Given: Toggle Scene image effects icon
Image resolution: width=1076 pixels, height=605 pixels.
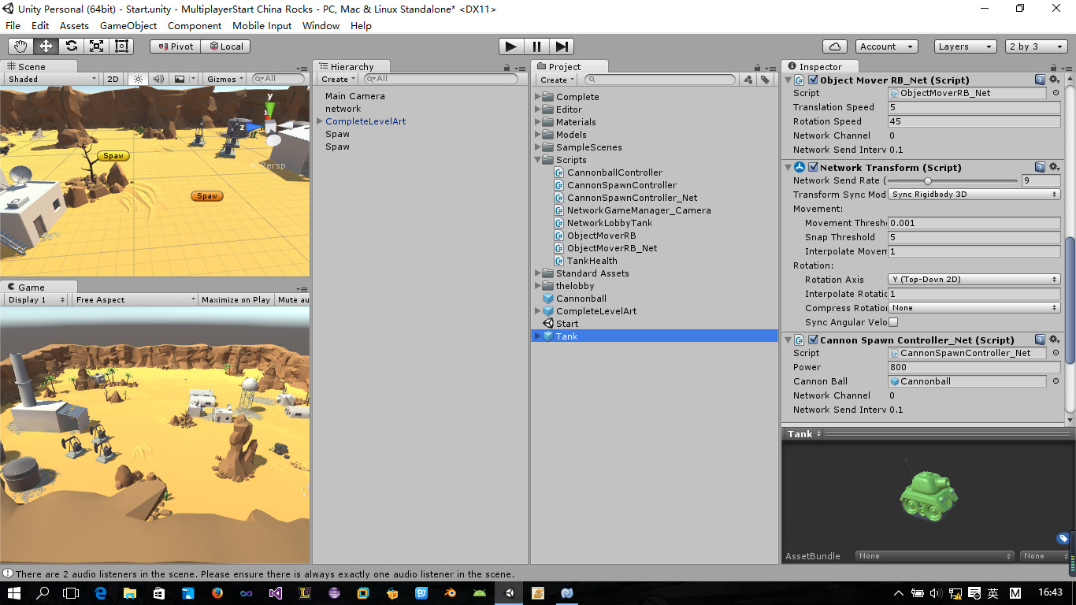Looking at the screenshot, I should coord(180,79).
